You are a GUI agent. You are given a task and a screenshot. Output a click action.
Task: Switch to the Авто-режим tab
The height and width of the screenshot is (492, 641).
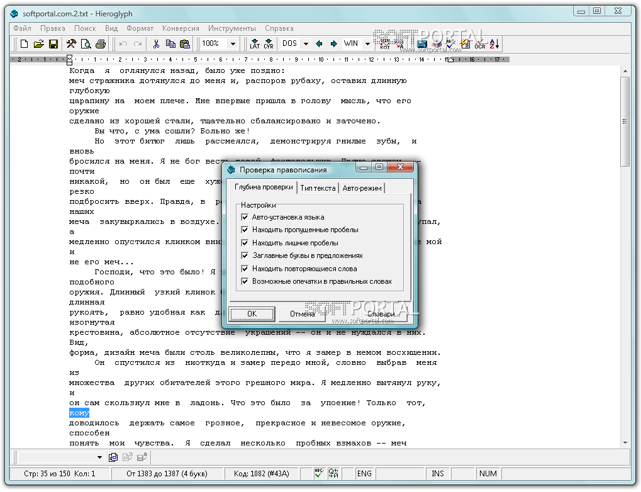tap(362, 187)
